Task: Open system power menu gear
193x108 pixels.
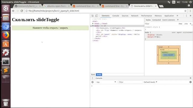Action: point(190,2)
